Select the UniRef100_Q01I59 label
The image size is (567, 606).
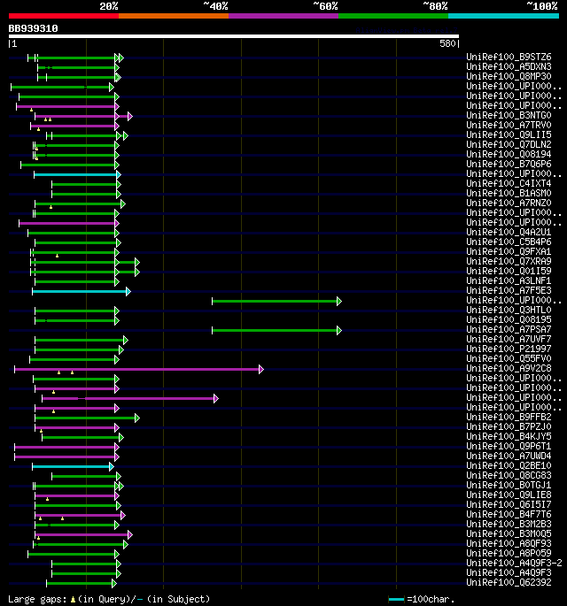(x=509, y=271)
